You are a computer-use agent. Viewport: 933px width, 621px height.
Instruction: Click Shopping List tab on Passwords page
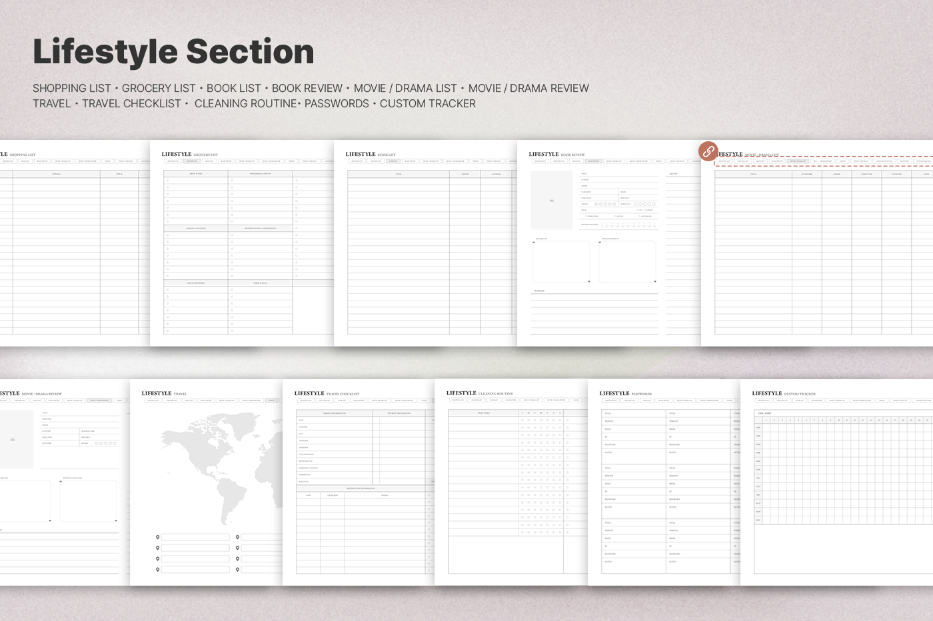click(x=610, y=400)
